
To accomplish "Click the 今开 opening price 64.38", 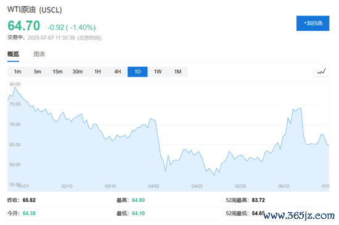I will [x=29, y=213].
